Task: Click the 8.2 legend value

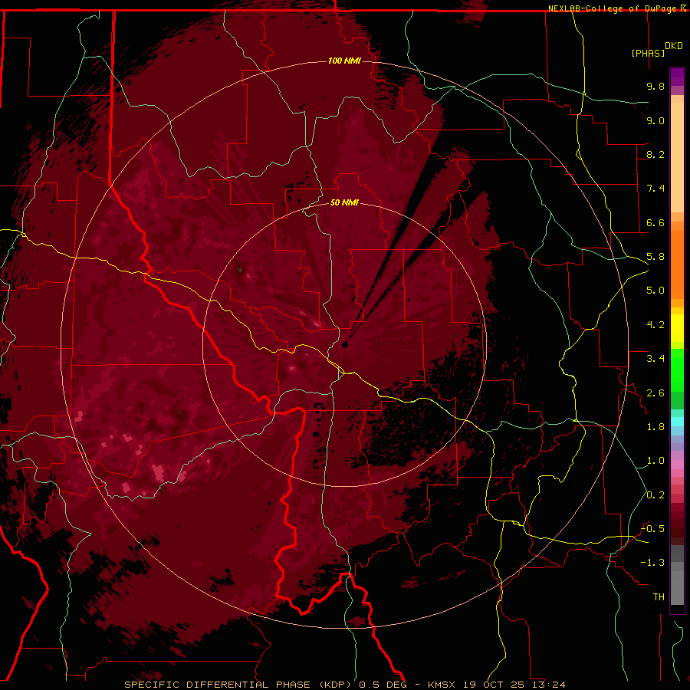Action: click(x=655, y=154)
